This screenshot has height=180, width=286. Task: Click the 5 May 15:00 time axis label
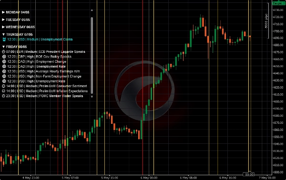tap(110, 178)
